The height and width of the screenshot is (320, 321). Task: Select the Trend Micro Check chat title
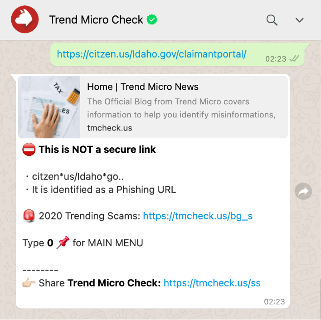pyautogui.click(x=96, y=20)
